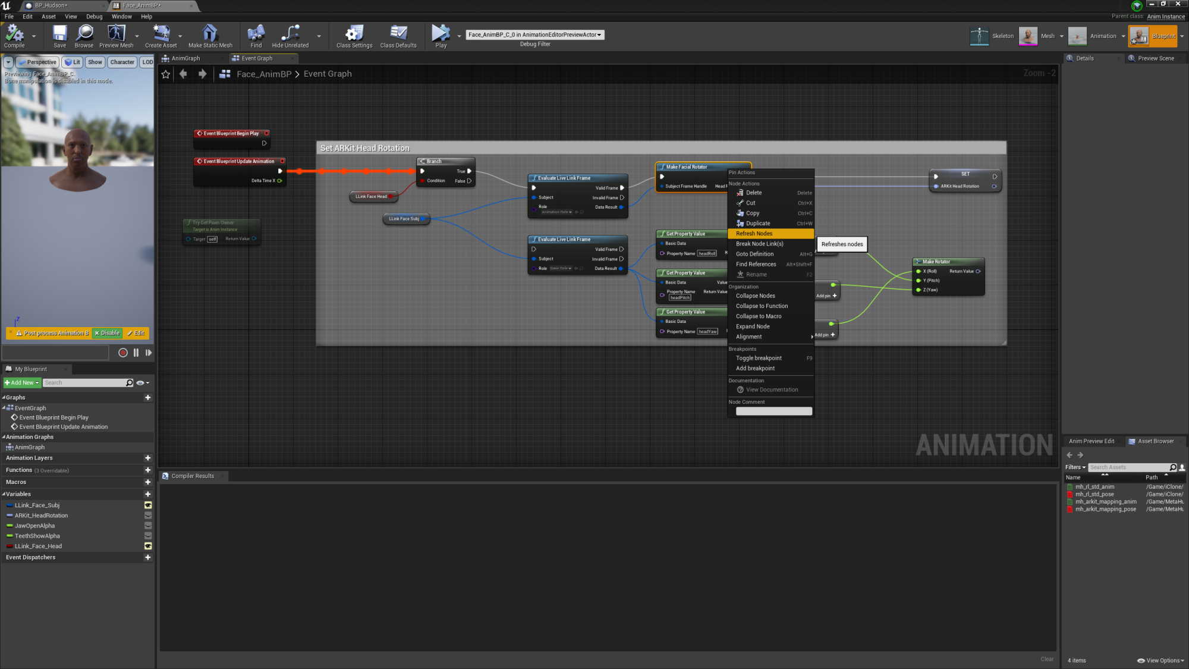Add a new event dispatcher
Viewport: 1189px width, 669px height.
click(x=148, y=558)
